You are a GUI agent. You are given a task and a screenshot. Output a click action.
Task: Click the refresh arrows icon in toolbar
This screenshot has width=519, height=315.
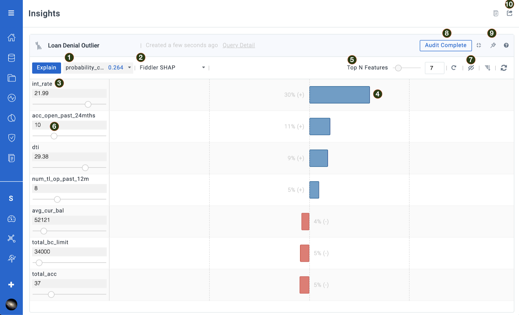(x=504, y=68)
